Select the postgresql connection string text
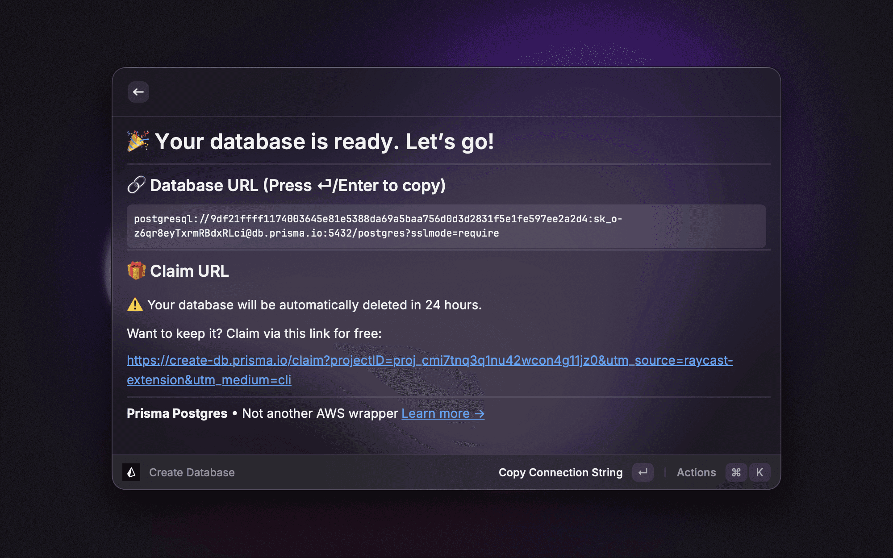Viewport: 893px width, 558px height. coord(380,226)
